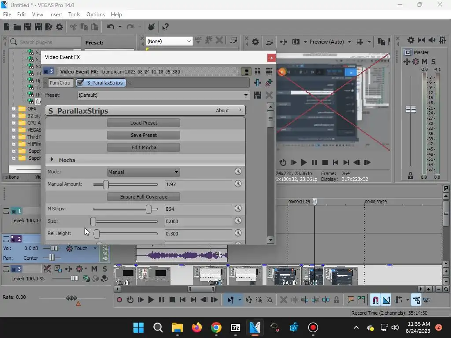Open the Edit menu
Viewport: 451px width, 338px height.
(x=22, y=15)
